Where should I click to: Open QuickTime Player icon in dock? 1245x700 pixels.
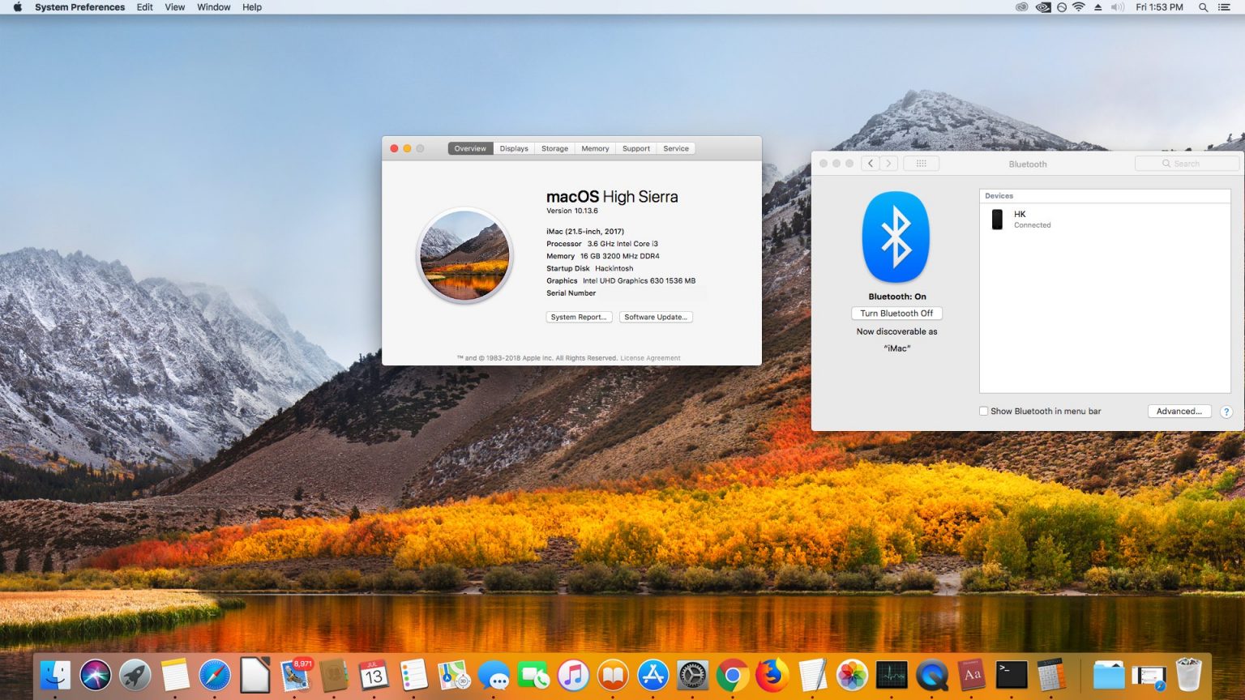[x=931, y=675]
